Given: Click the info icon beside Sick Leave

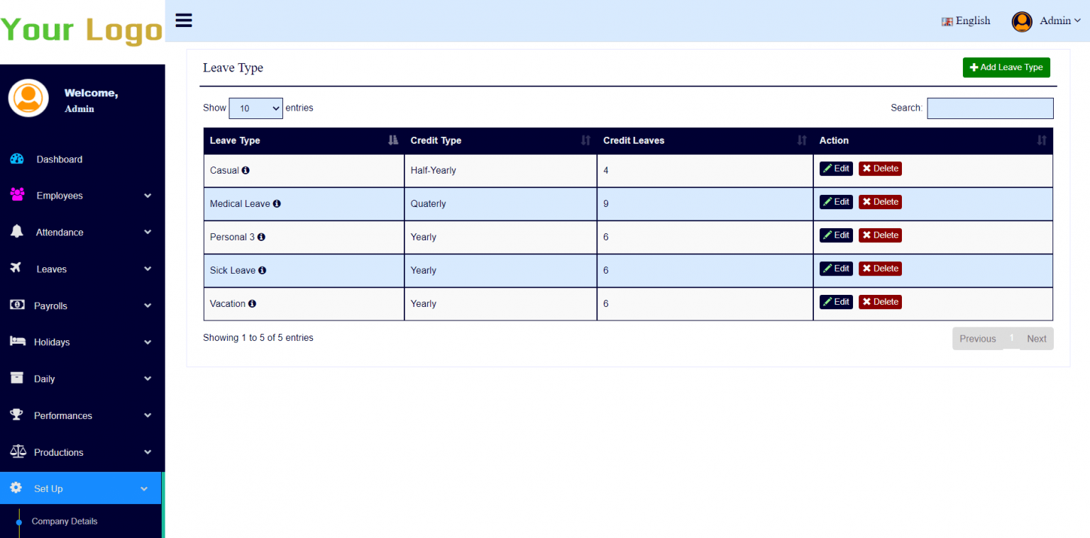Looking at the screenshot, I should [x=262, y=270].
